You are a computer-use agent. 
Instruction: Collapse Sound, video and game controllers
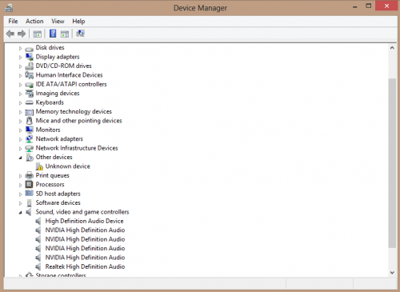20,212
